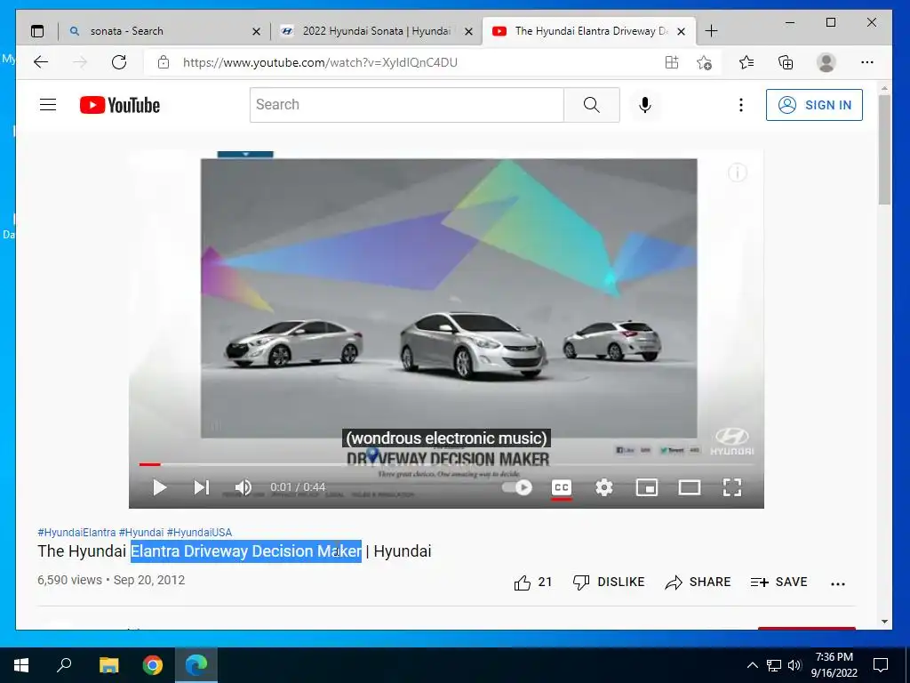This screenshot has height=683, width=910.
Task: Toggle autoplay switch in player
Action: tap(518, 487)
